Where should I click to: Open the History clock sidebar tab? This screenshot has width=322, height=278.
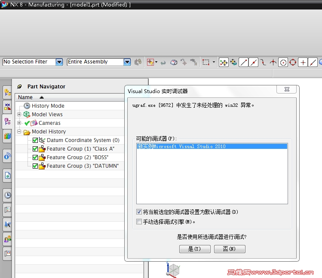point(7,195)
